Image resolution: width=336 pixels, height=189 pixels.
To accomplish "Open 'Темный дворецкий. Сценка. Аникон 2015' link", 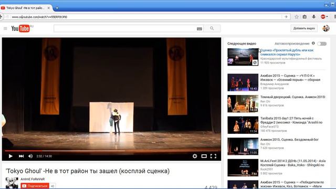I will (293, 97).
